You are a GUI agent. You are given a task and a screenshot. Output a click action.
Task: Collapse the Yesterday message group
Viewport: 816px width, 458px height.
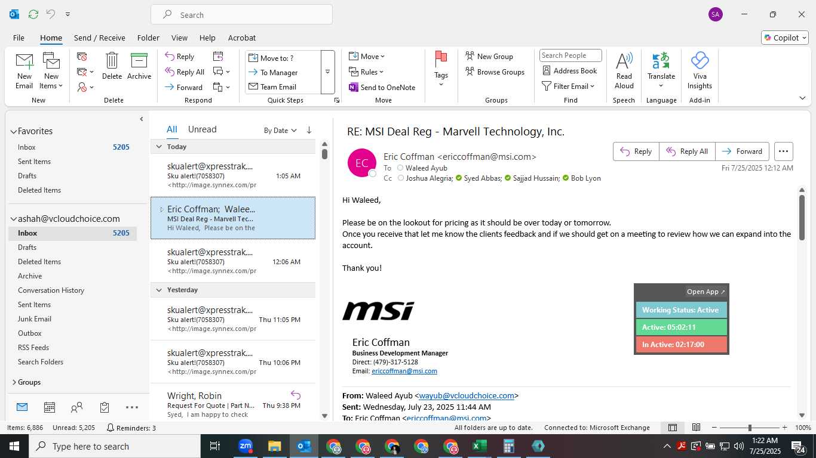[159, 290]
